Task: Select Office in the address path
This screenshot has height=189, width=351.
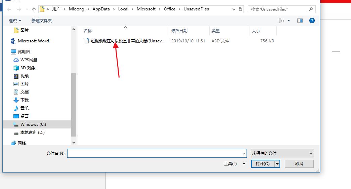Action: (170, 9)
